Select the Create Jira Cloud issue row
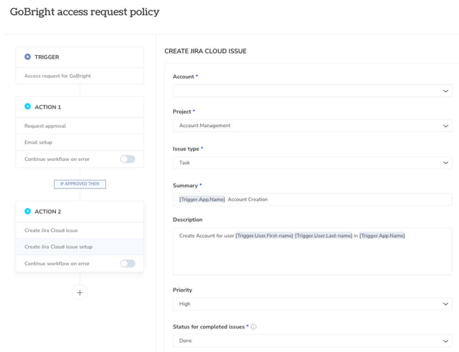The image size is (459, 352). click(80, 230)
